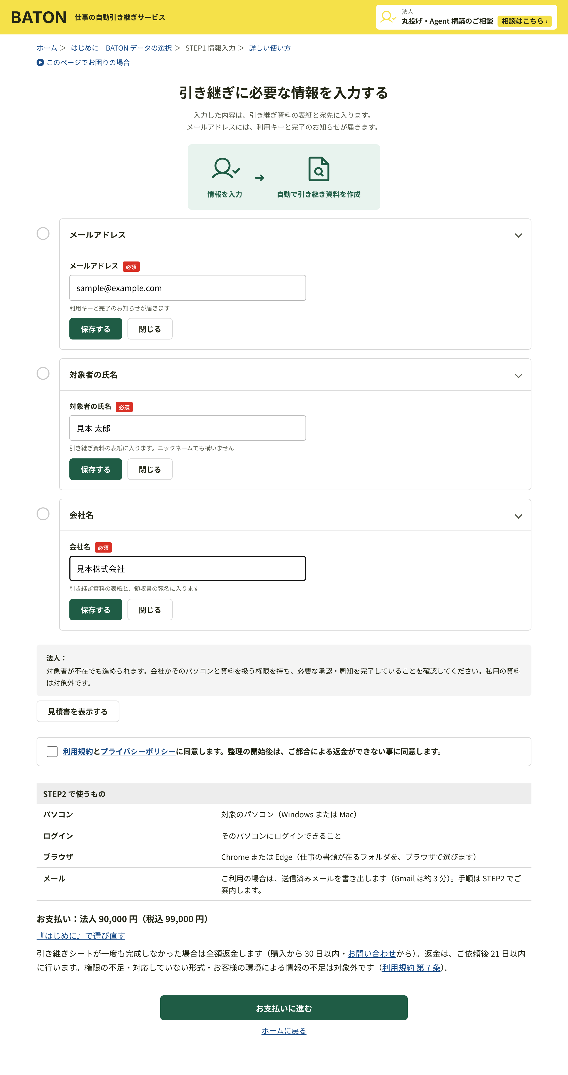Screen dimensions: 568x1075
Task: Open the お問い合わせ link
Action: pos(372,954)
